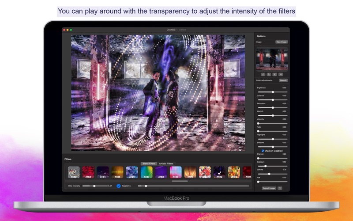The width and height of the screenshot is (353, 221).
Task: Click the third flip icon under preview
Action: pyautogui.click(x=274, y=74)
